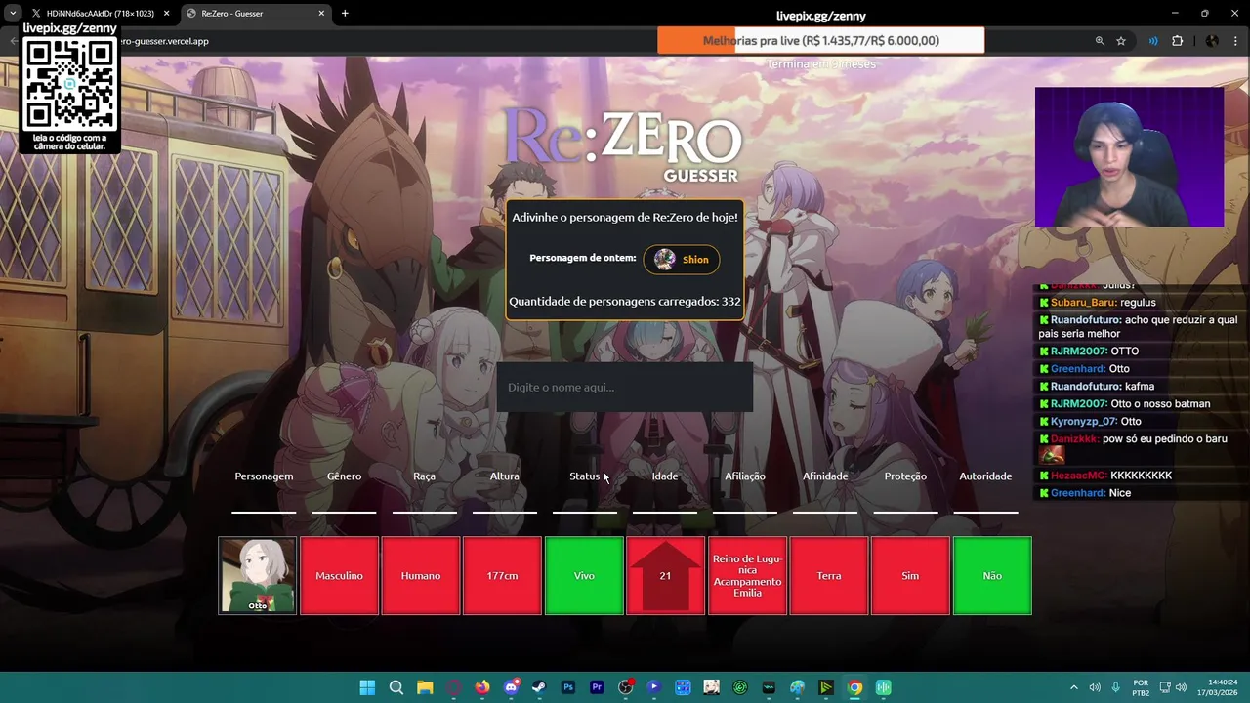Image resolution: width=1250 pixels, height=703 pixels.
Task: Open the Chrome extensions puzzle menu
Action: tap(1177, 41)
